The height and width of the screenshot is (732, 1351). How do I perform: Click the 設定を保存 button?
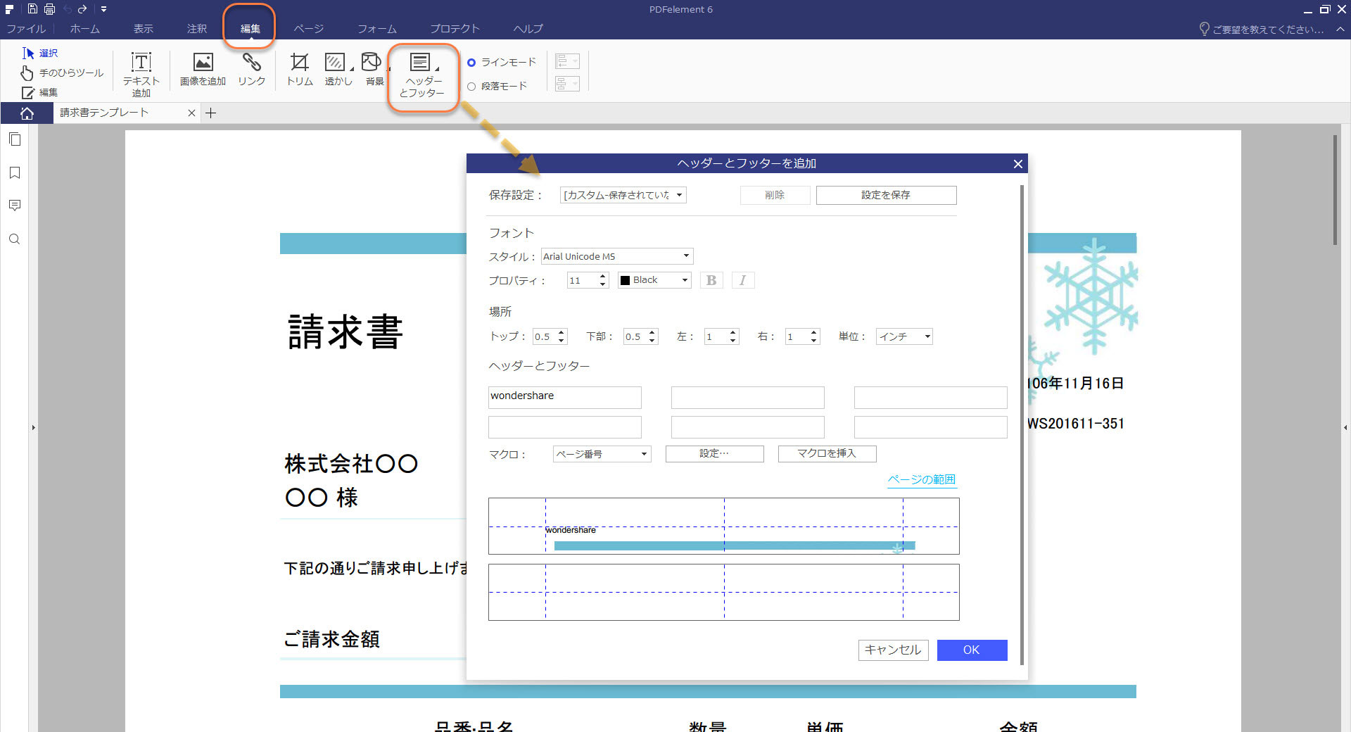[886, 195]
